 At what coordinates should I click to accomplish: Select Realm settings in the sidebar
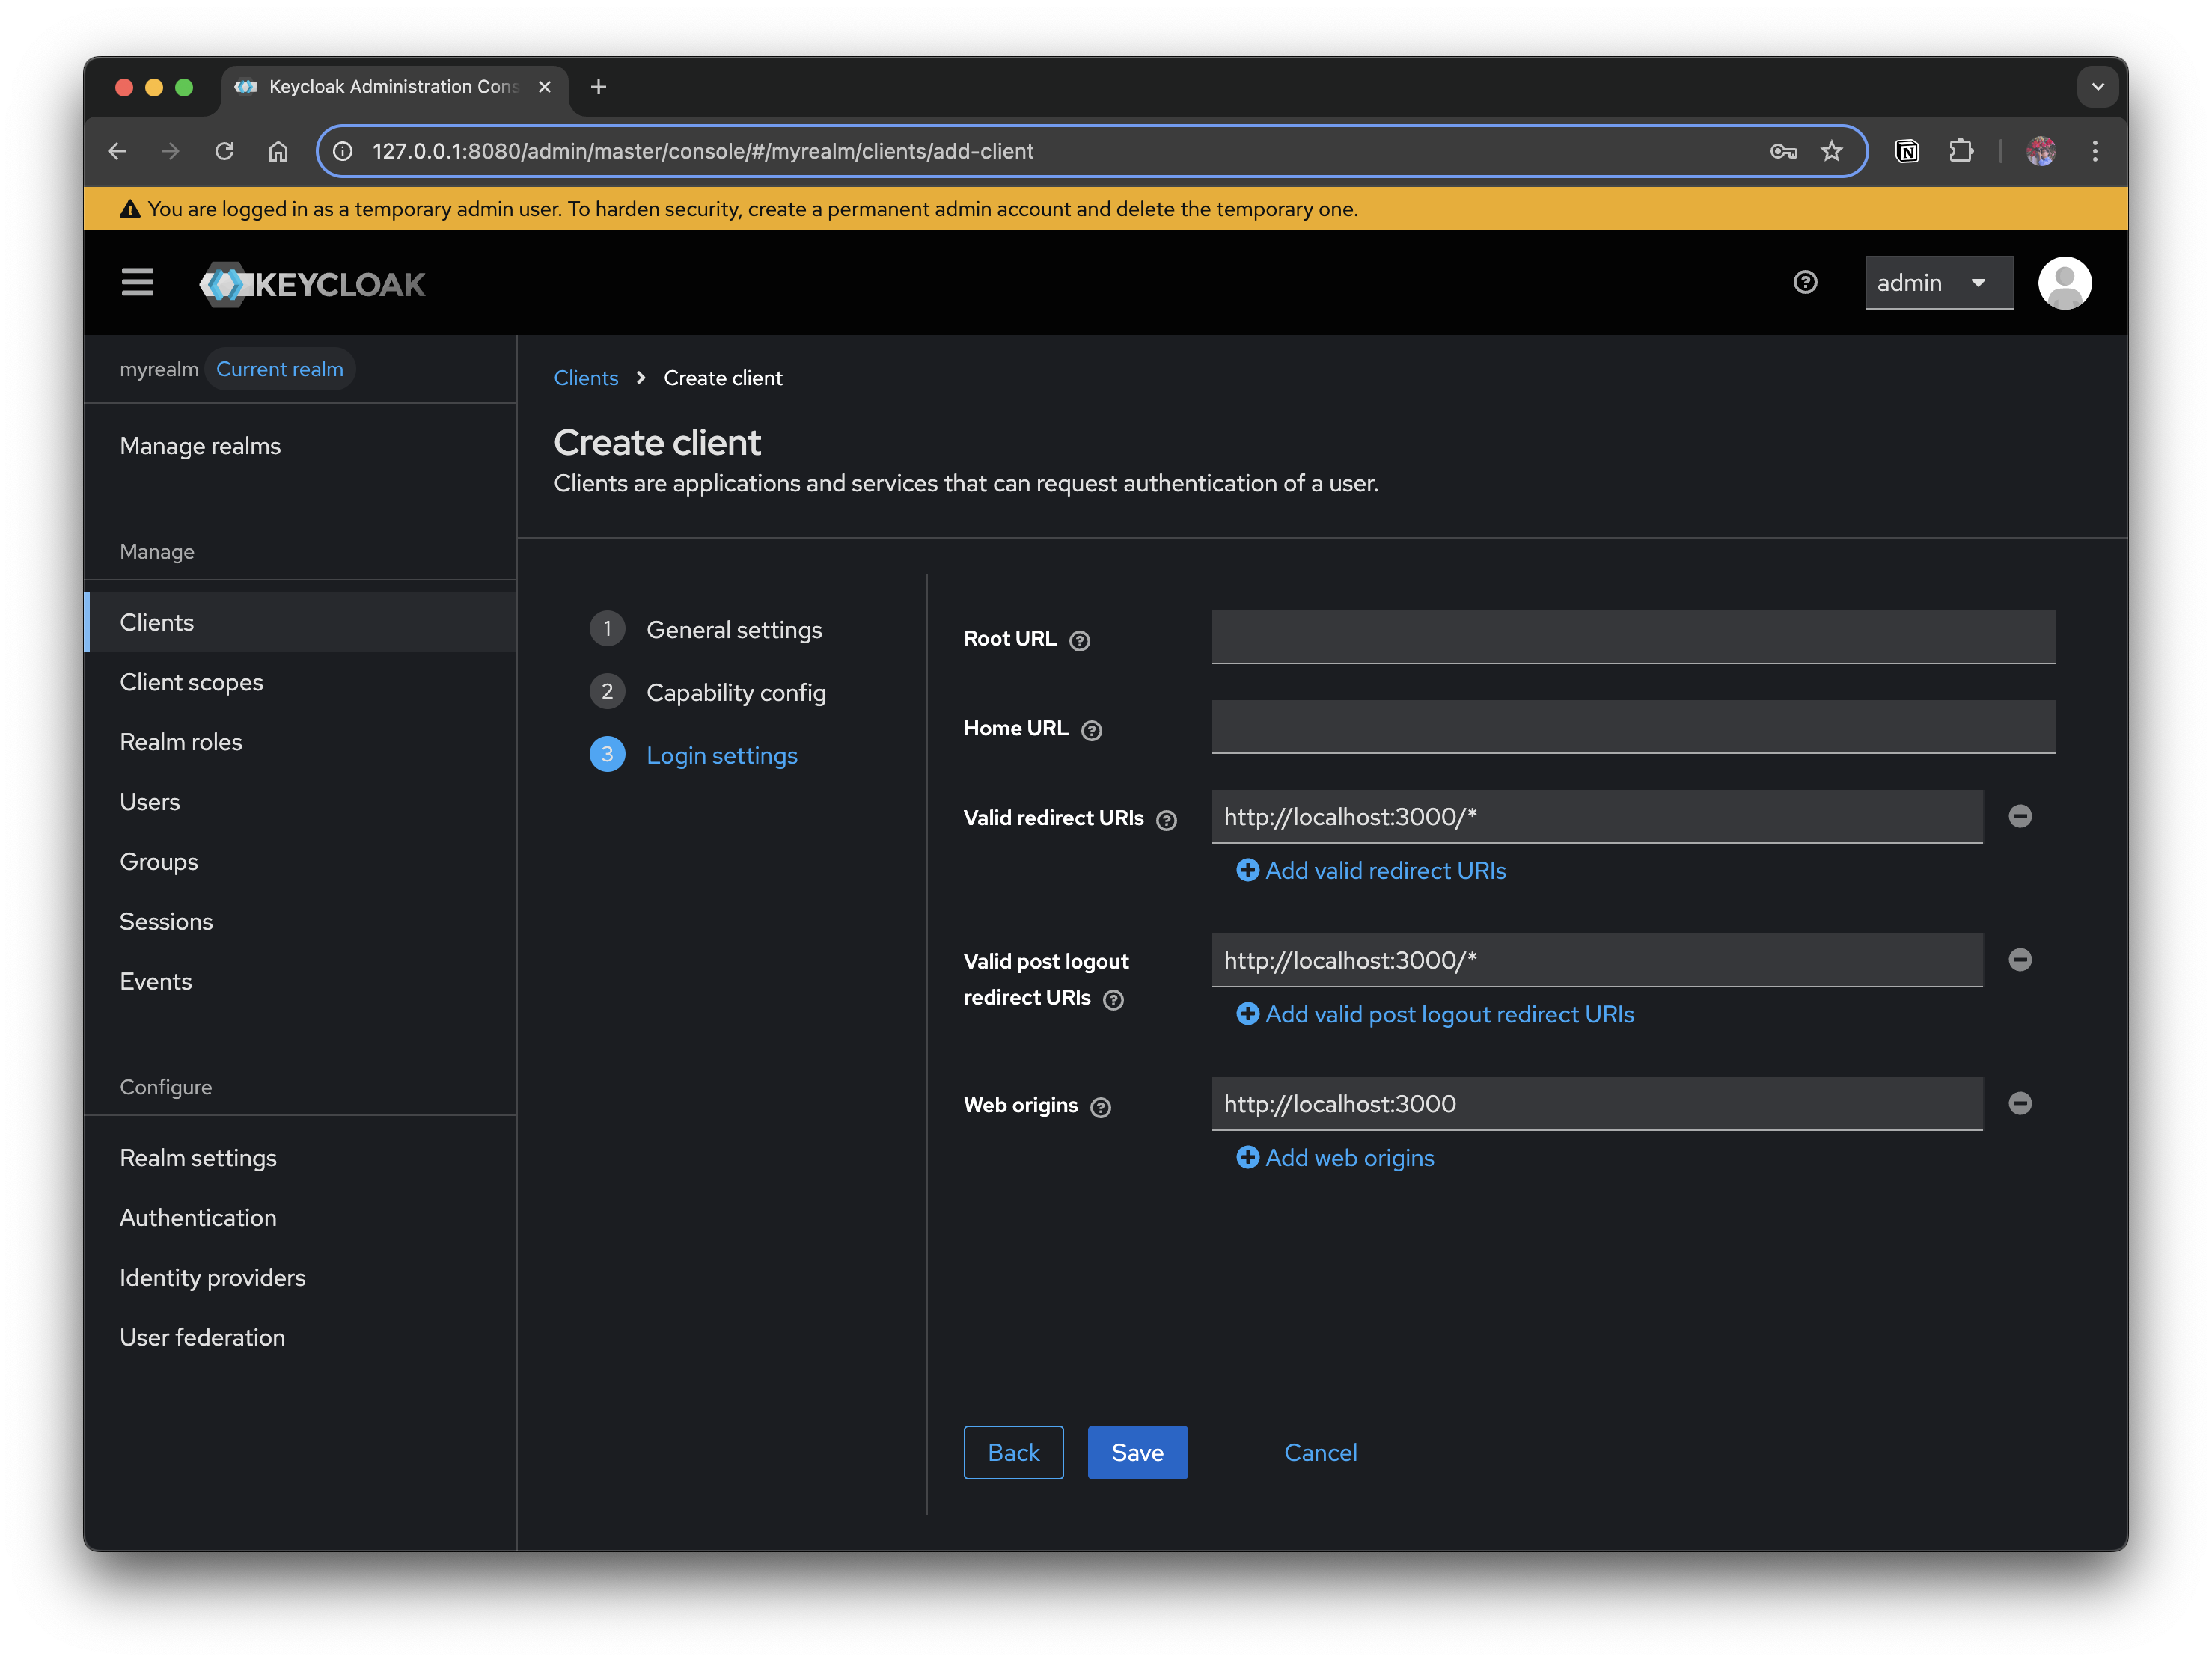point(198,1157)
